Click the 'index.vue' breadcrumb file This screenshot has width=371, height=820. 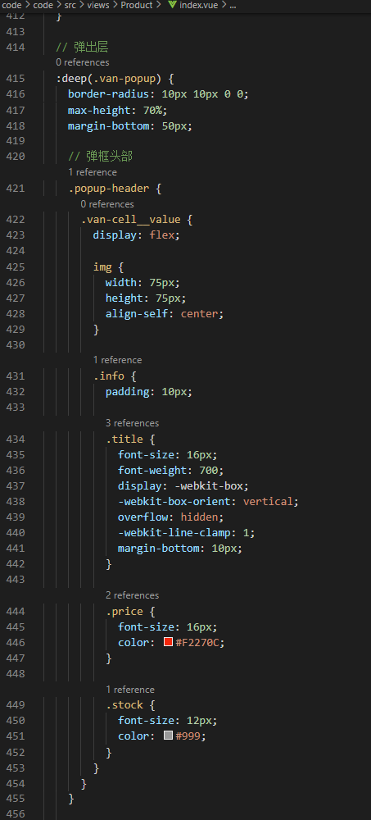tap(198, 5)
